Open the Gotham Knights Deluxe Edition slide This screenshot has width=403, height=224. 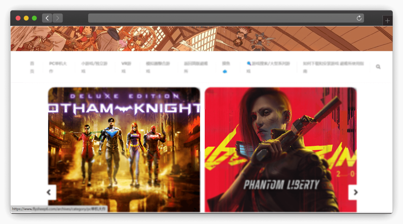(124, 149)
